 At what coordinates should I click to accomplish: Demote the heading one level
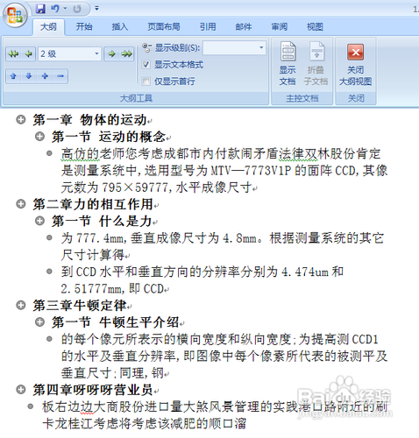point(112,54)
